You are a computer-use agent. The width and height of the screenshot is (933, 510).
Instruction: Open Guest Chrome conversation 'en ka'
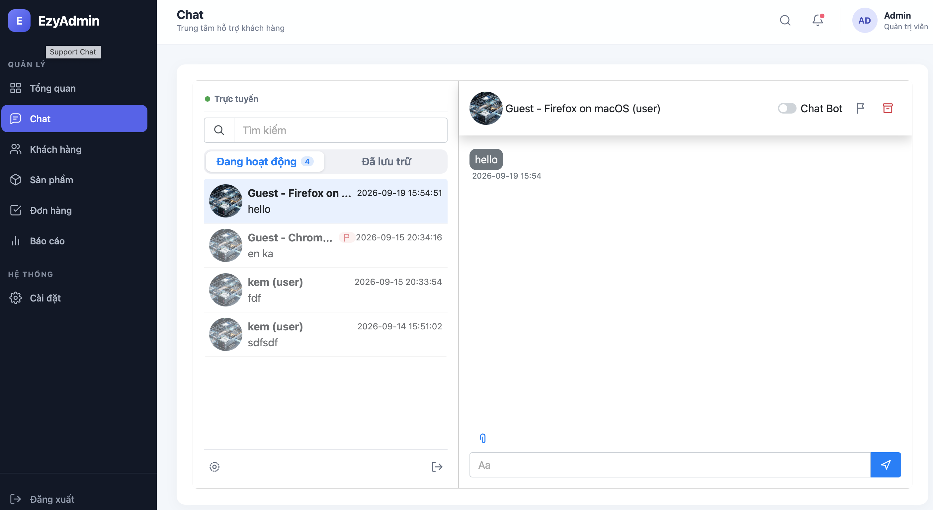[x=326, y=246]
